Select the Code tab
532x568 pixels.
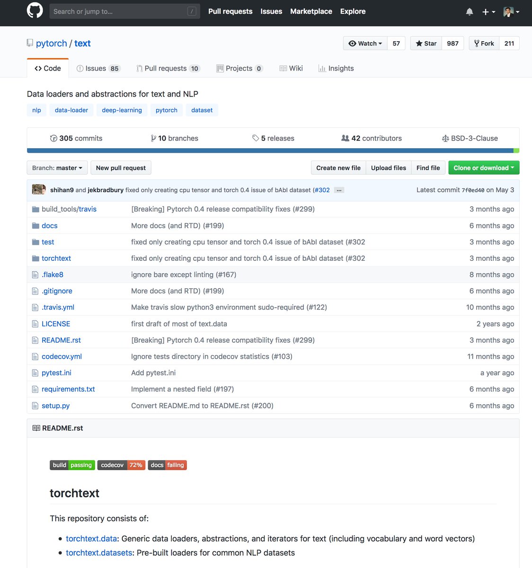(48, 68)
